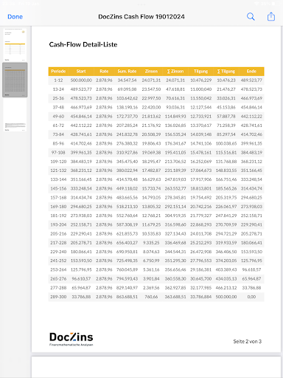Screen dimensions: 283x378
Task: Click period cell 109-120
Action: 58,162
